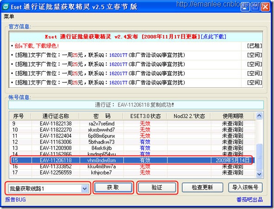Click password kthjrcrbe7

pos(102,172)
